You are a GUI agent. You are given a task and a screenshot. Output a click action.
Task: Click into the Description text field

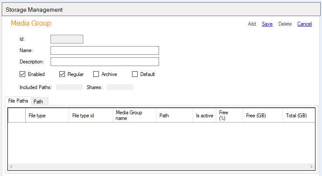tap(105, 62)
